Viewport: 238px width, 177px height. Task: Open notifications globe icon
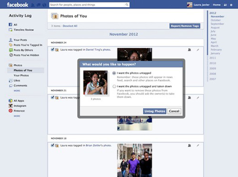(44, 5)
